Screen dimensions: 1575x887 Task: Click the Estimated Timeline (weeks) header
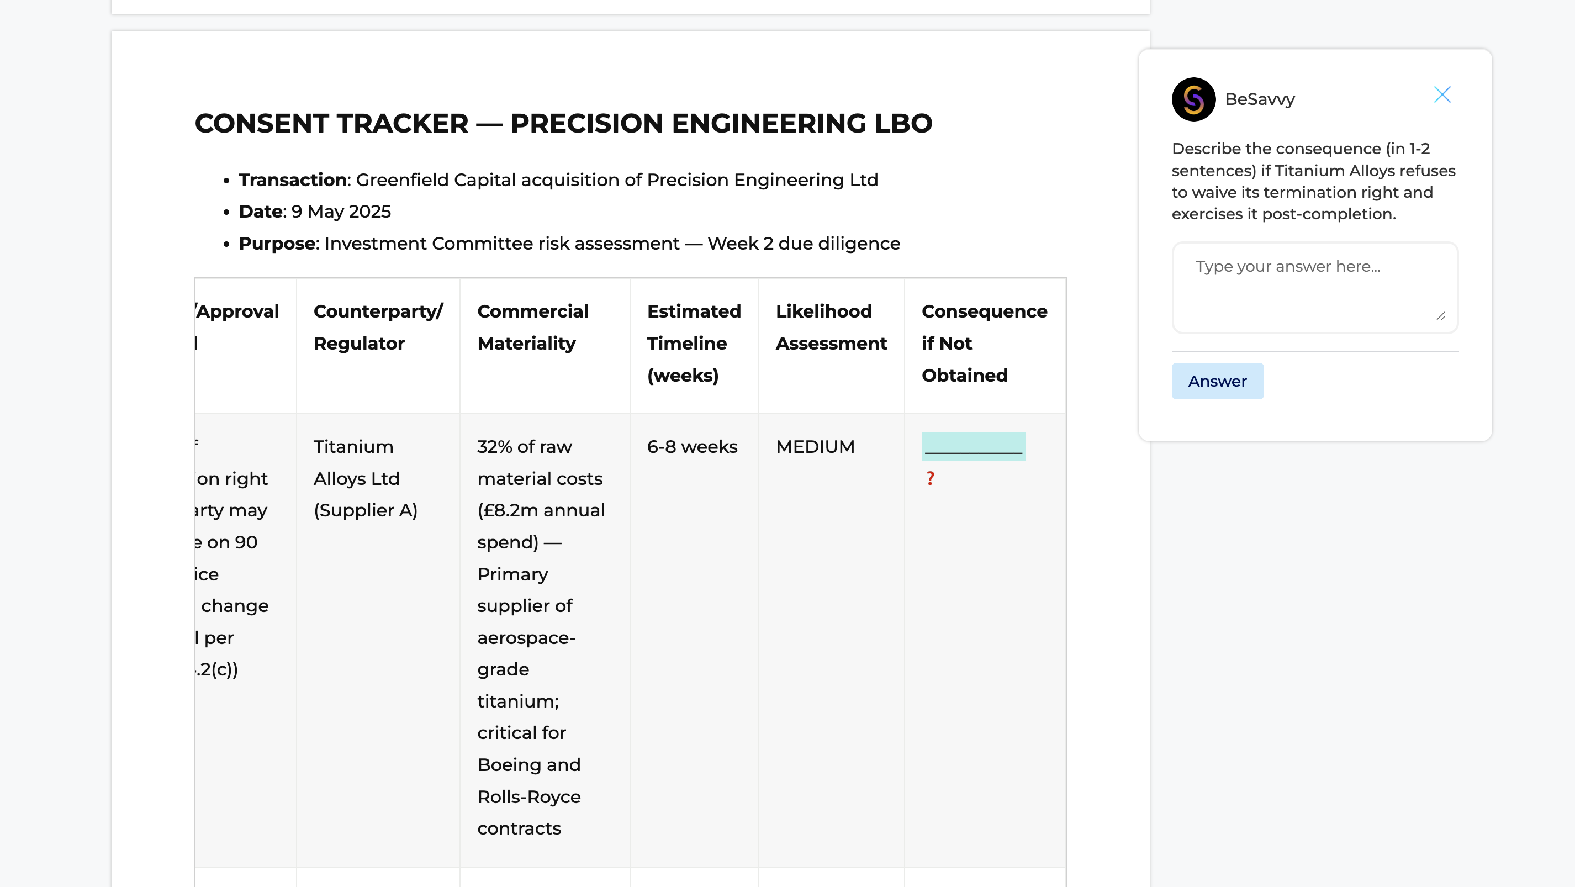point(694,344)
